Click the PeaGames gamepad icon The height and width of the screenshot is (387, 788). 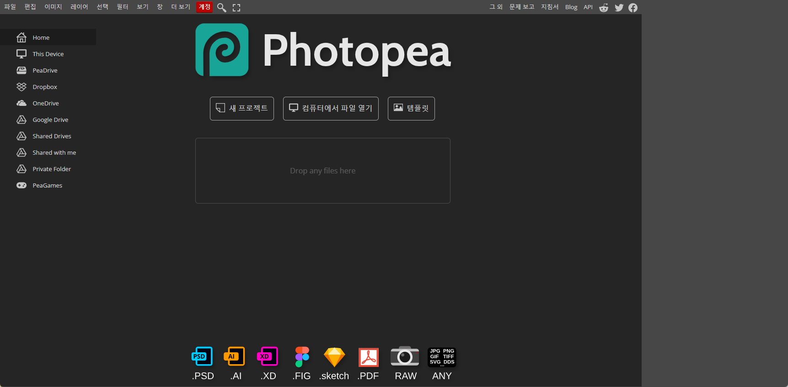tap(21, 185)
